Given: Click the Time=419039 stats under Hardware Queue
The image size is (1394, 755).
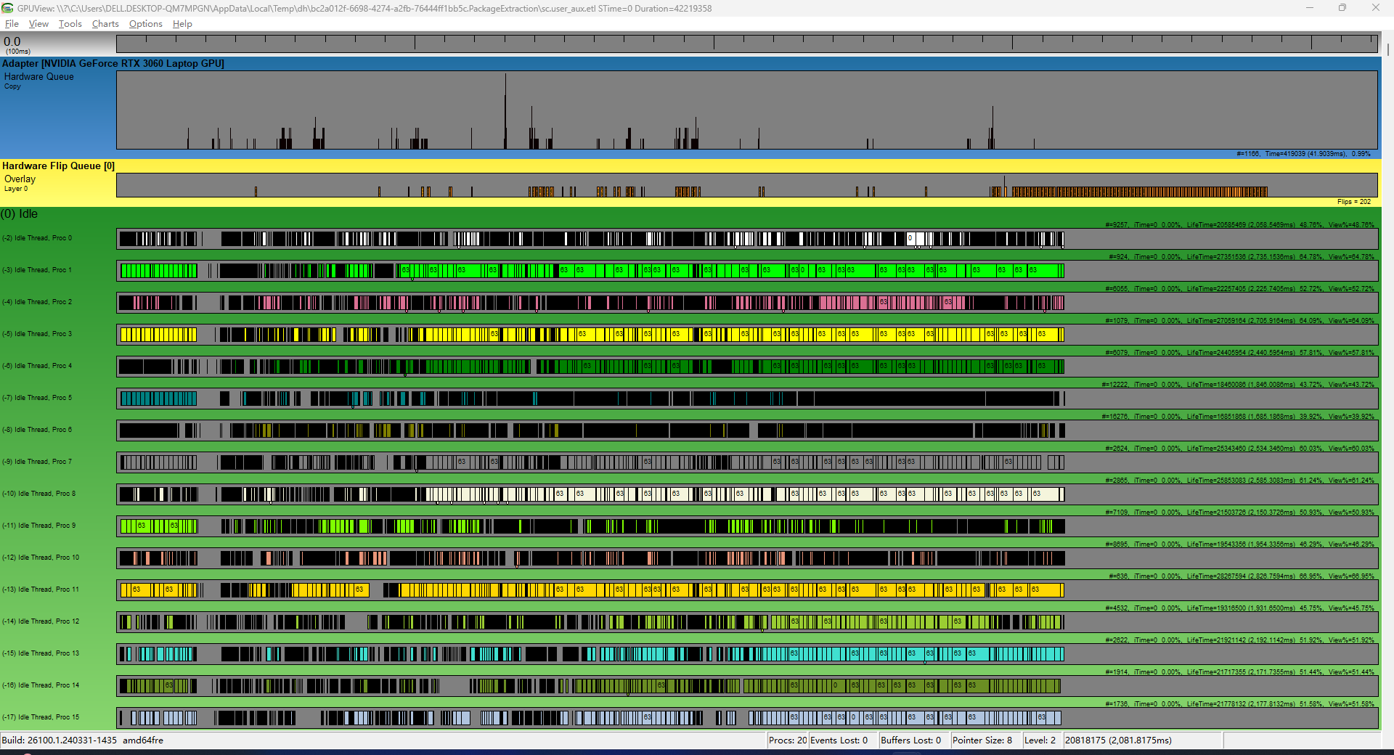Looking at the screenshot, I should pos(1303,154).
